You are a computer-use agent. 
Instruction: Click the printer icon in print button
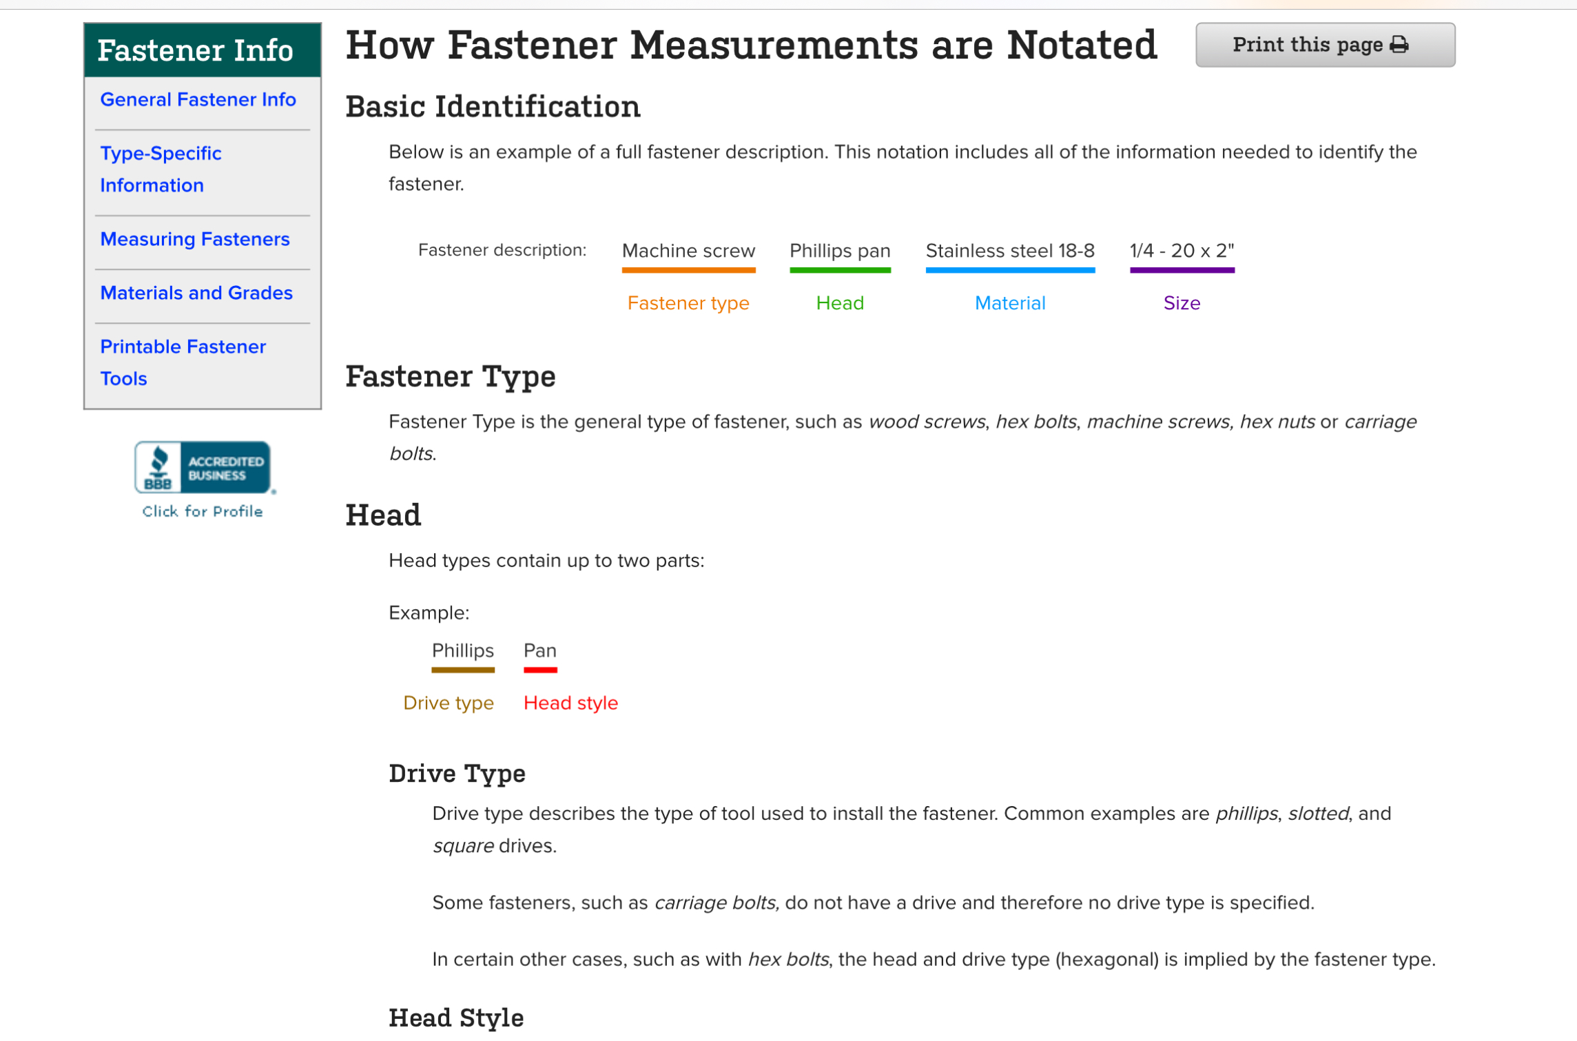1399,45
